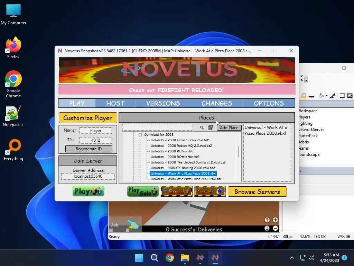Image resolution: width=354 pixels, height=266 pixels.
Task: Click the search magnifier in Places panel
Action: pos(202,127)
